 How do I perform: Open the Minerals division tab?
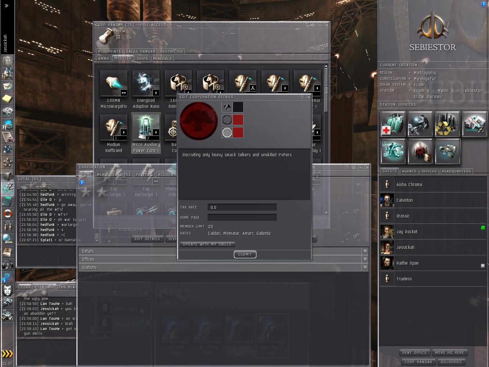163,58
